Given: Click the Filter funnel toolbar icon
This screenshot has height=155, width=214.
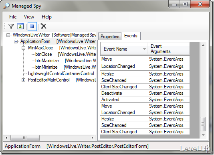Looking at the screenshot, I should pos(11,26).
